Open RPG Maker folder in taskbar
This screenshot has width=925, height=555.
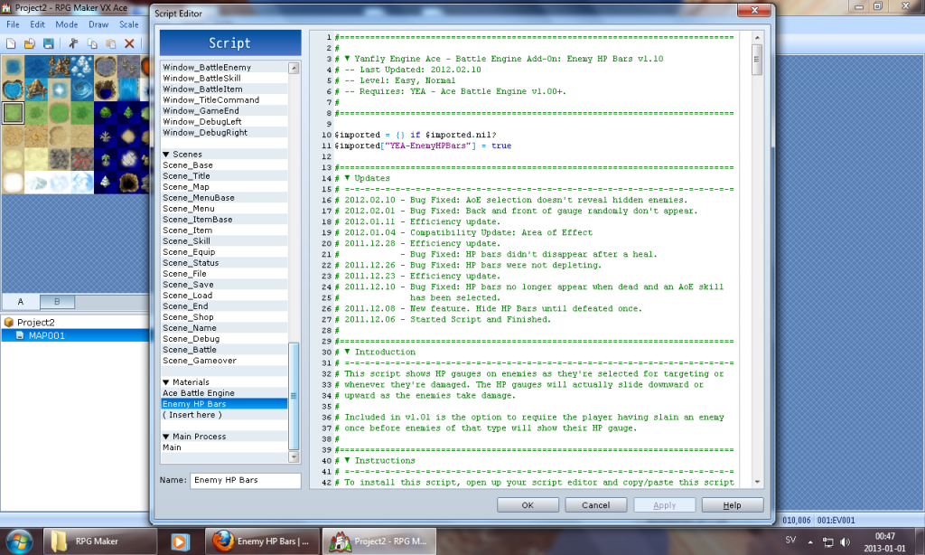coord(99,541)
